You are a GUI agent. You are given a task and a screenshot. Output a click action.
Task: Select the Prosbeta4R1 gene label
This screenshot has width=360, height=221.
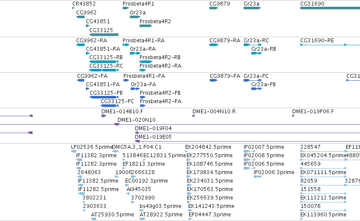click(138, 4)
